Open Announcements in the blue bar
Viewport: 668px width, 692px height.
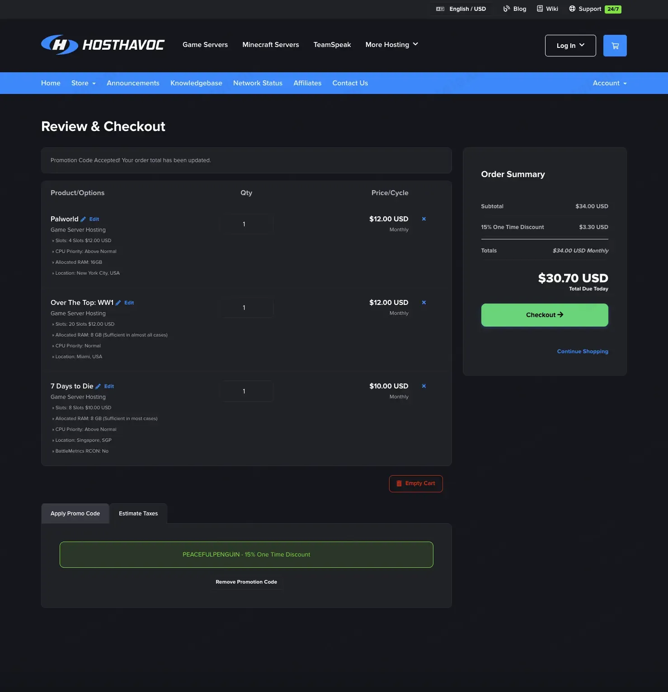click(x=133, y=83)
